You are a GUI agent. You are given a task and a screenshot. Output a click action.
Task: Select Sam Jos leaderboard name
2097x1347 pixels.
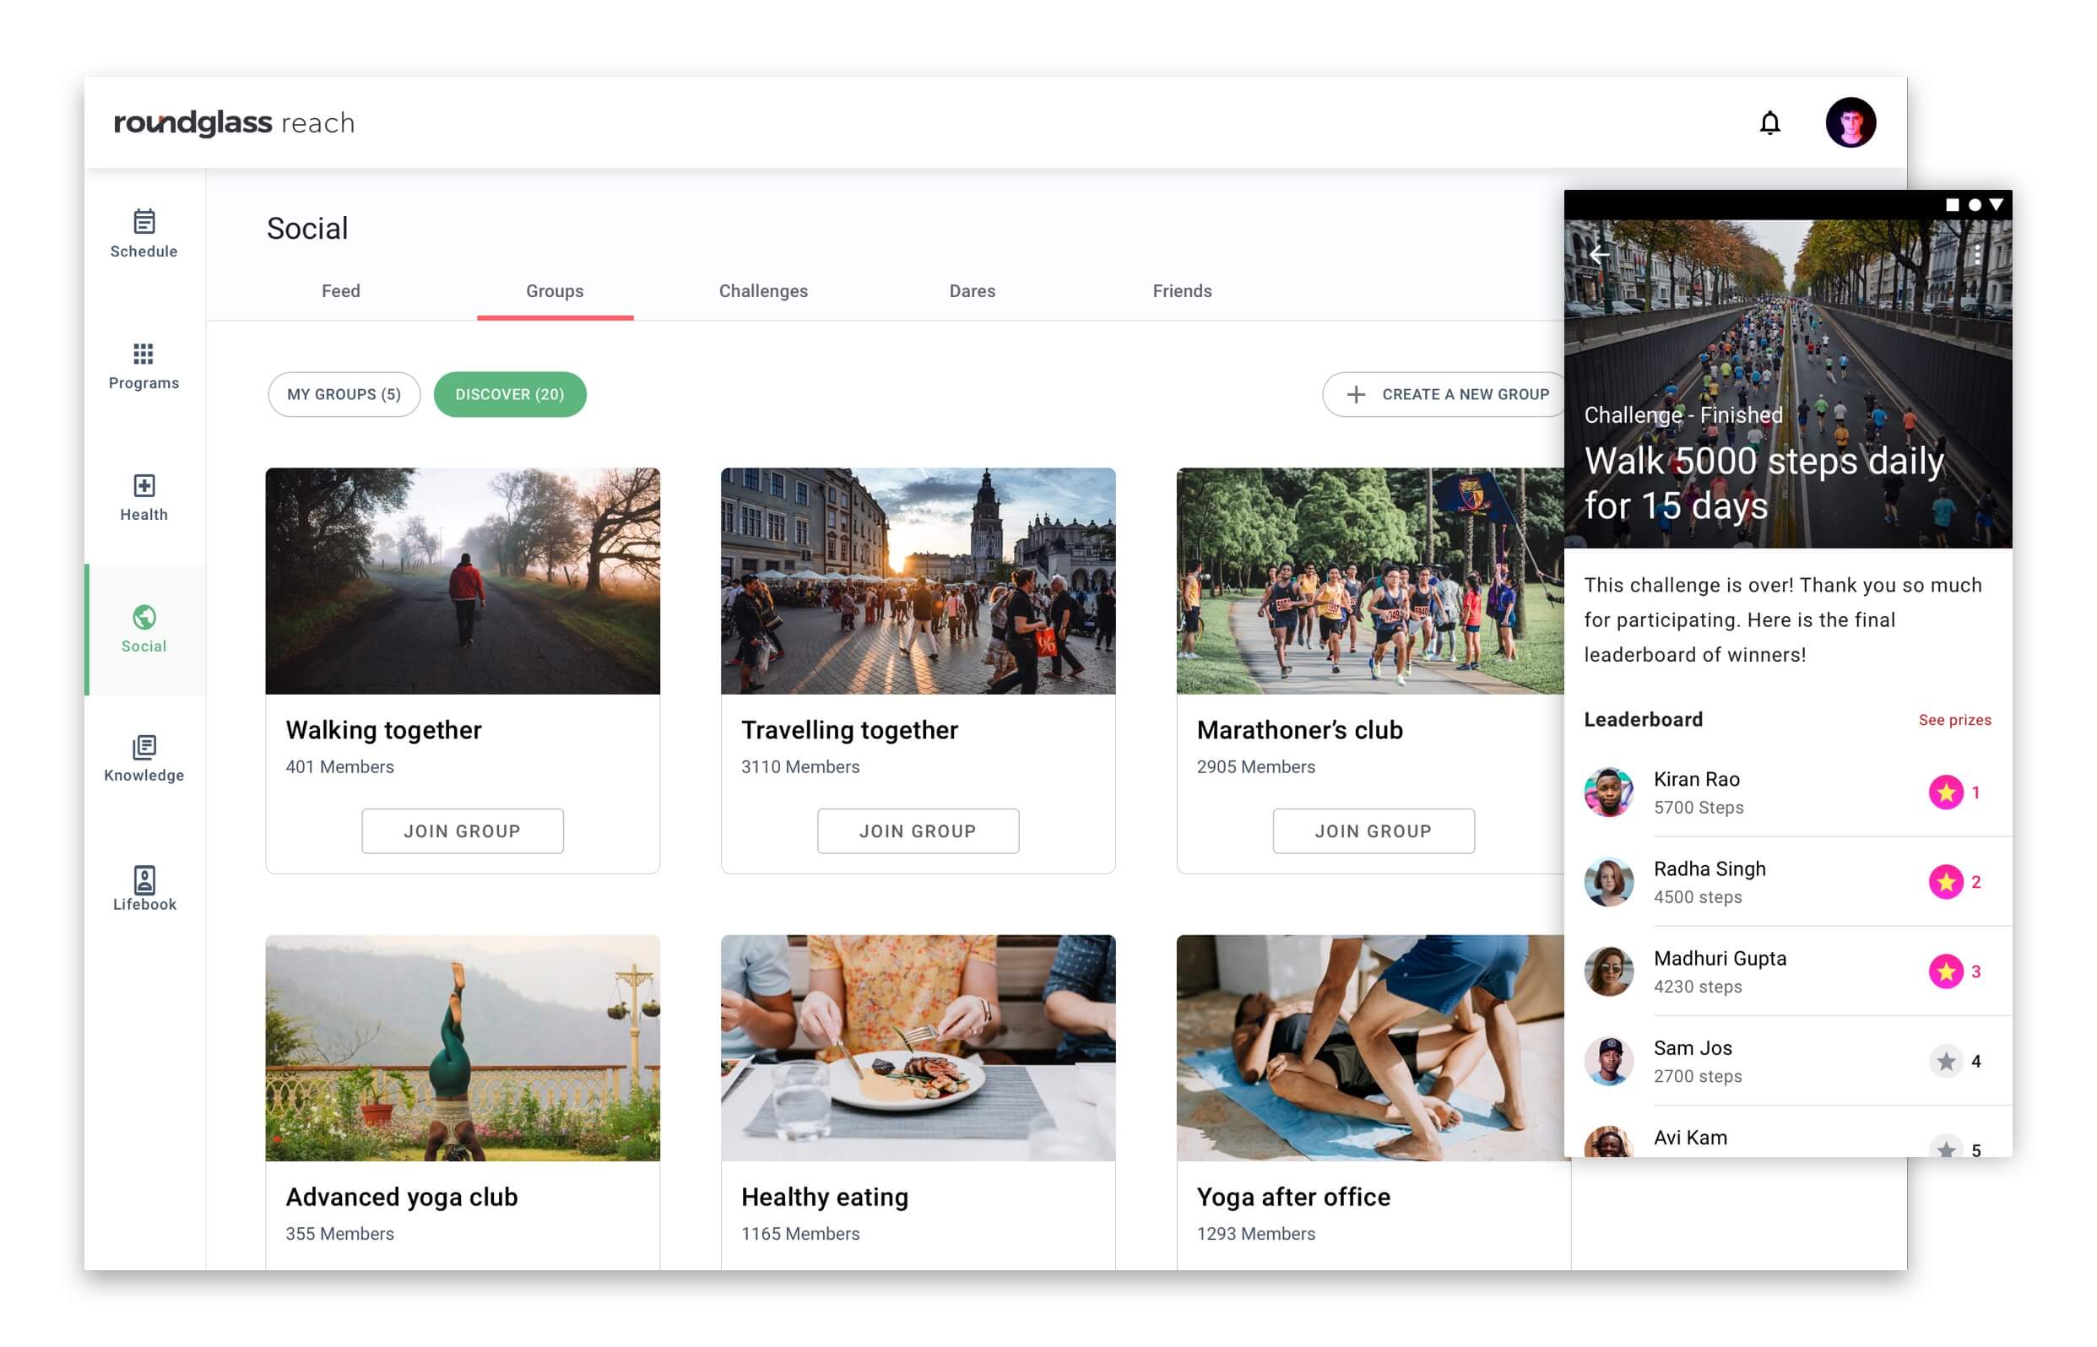[x=1692, y=1048]
